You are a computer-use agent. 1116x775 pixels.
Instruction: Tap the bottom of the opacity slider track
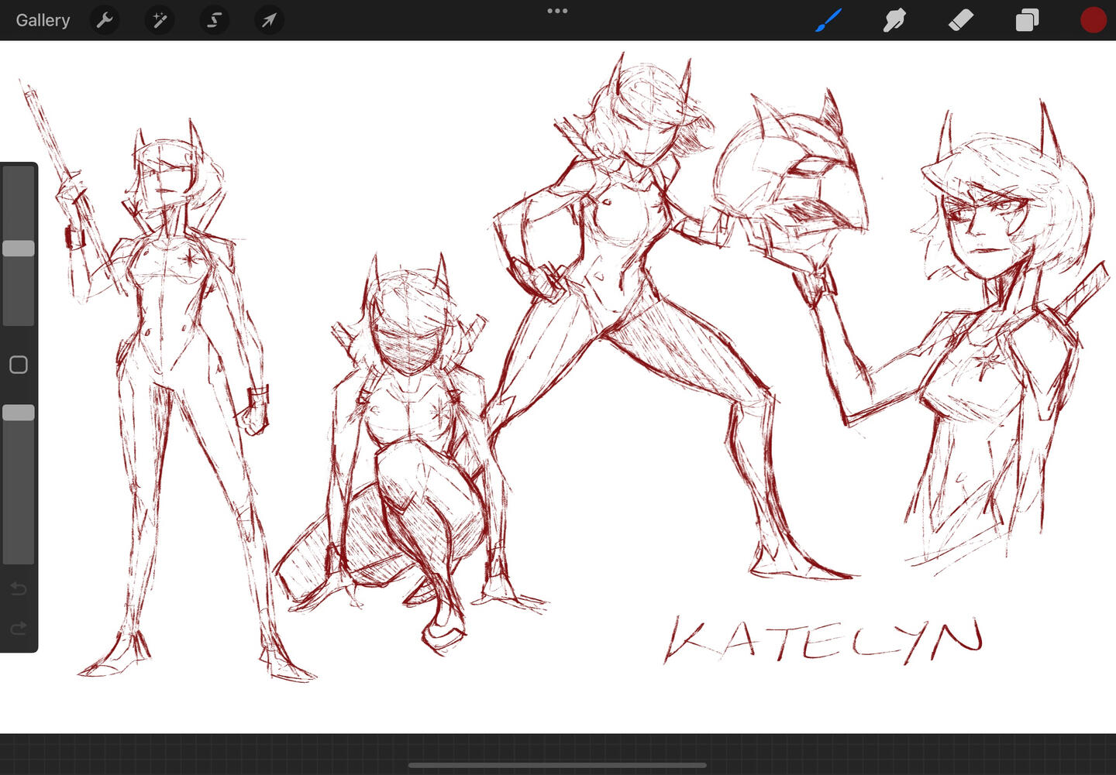pos(19,554)
